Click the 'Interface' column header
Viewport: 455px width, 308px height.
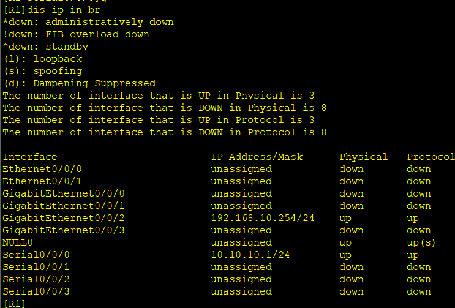point(30,157)
